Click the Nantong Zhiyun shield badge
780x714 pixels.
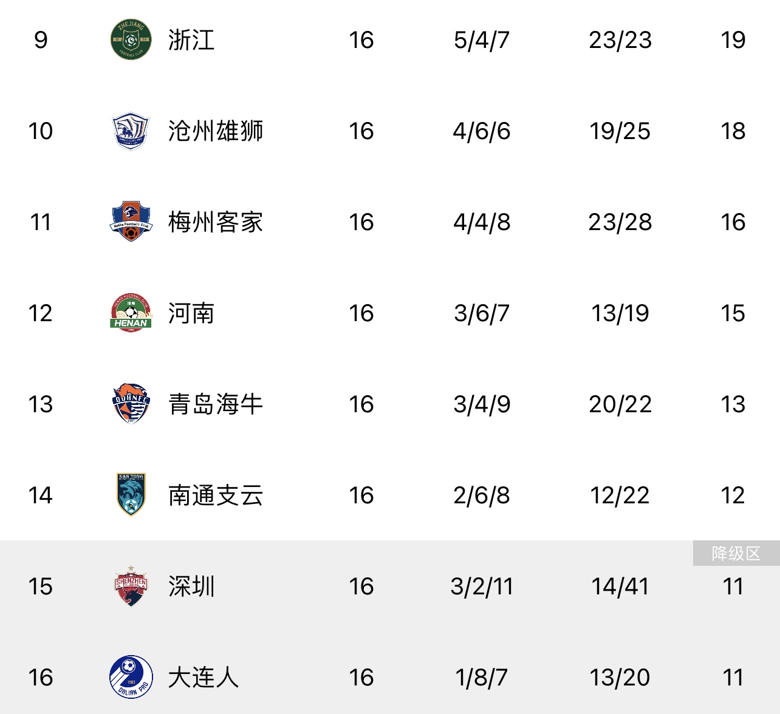click(x=131, y=495)
